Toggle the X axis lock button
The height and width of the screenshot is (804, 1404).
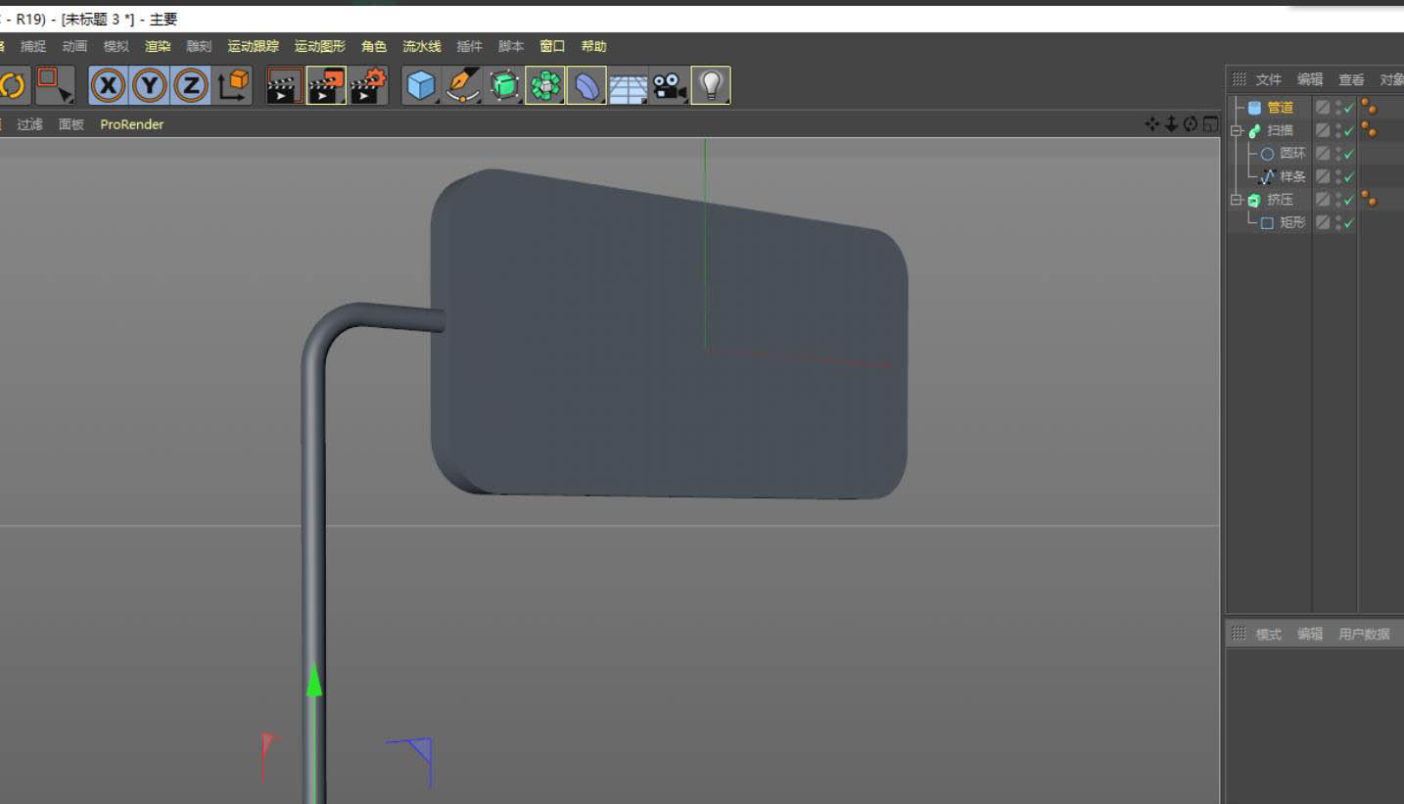pos(108,86)
